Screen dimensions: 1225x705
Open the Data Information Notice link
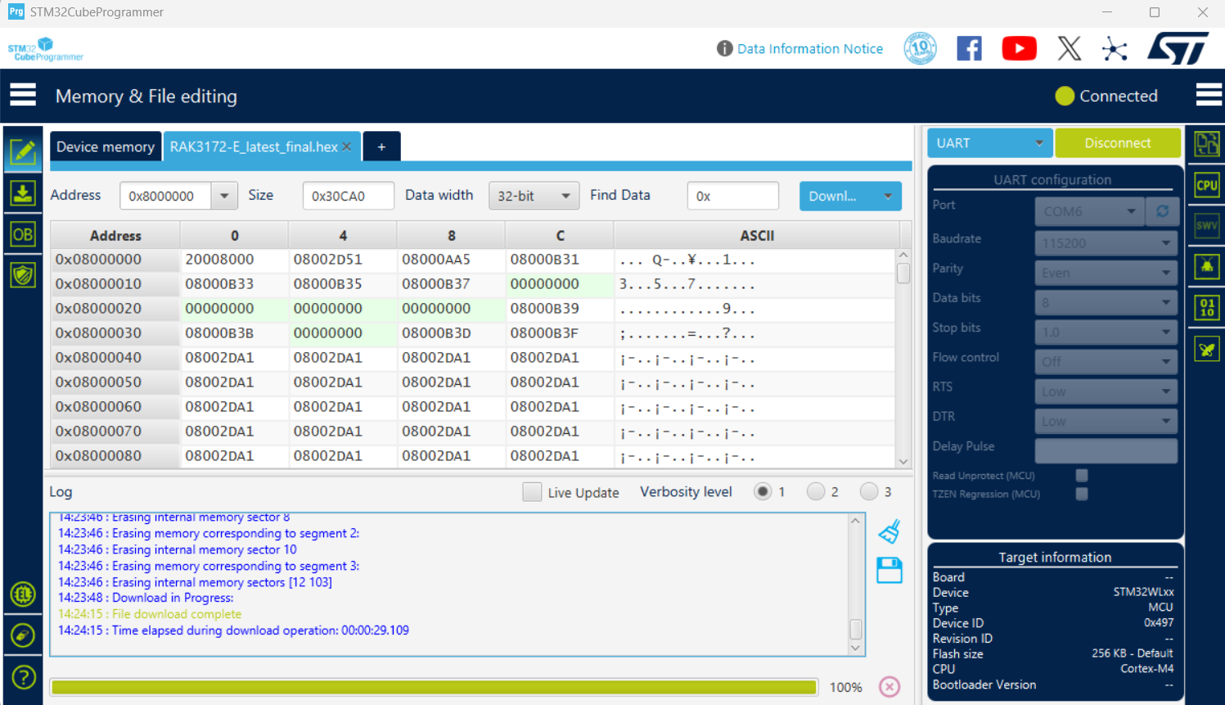pyautogui.click(x=809, y=49)
